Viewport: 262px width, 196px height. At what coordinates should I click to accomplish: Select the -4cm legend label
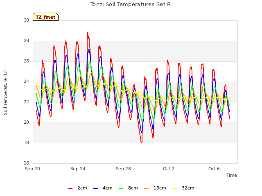pyautogui.click(x=107, y=188)
